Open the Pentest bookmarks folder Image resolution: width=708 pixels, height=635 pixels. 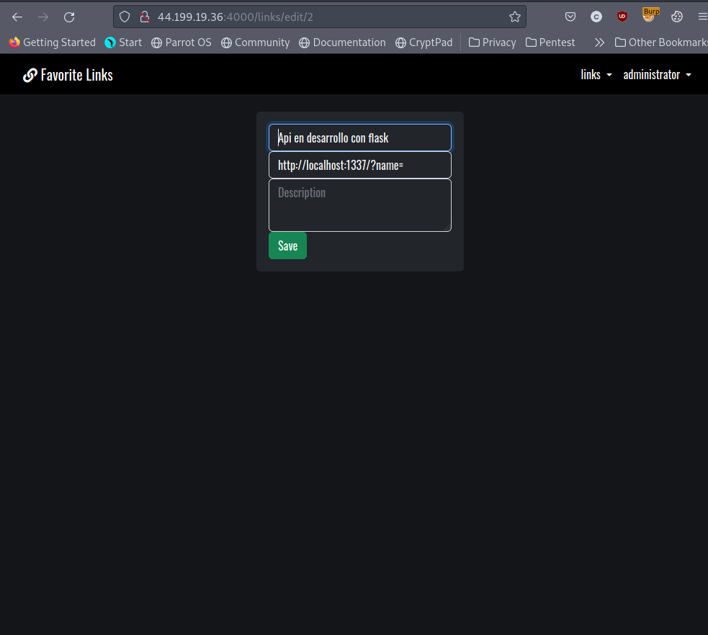point(550,42)
